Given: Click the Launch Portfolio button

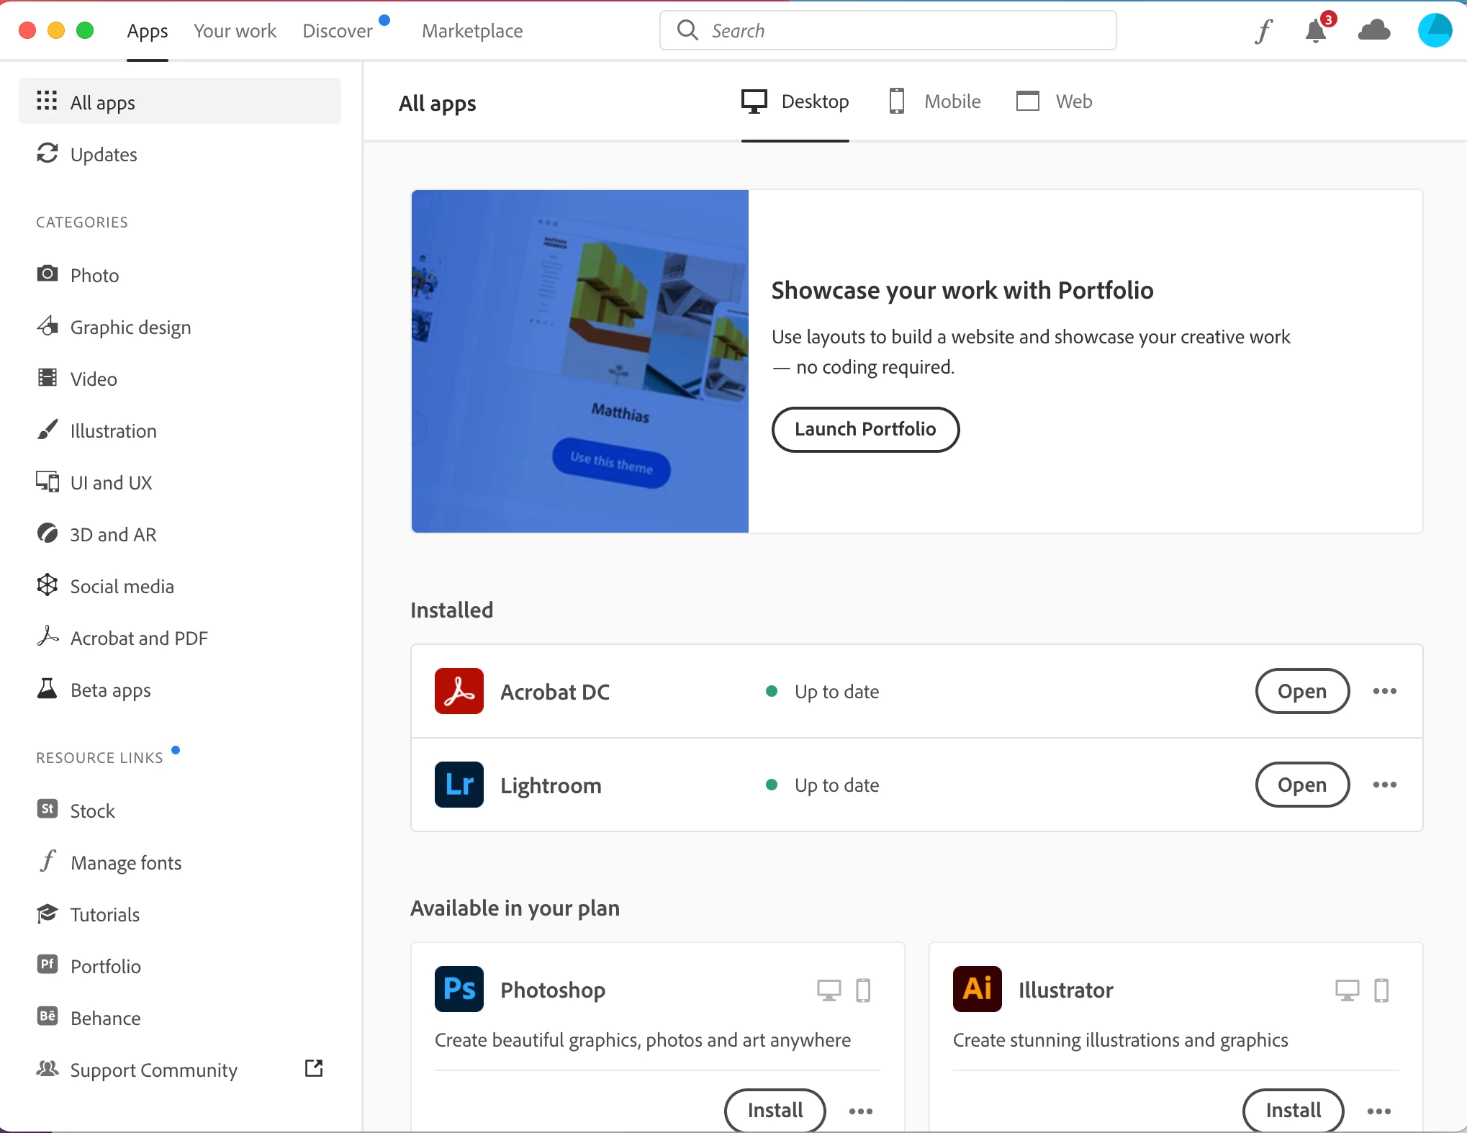Looking at the screenshot, I should [x=865, y=430].
